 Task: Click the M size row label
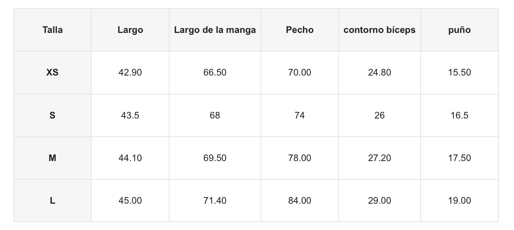pos(53,158)
